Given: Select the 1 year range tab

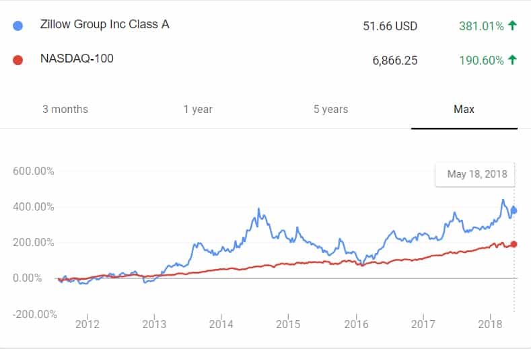Looking at the screenshot, I should point(198,109).
